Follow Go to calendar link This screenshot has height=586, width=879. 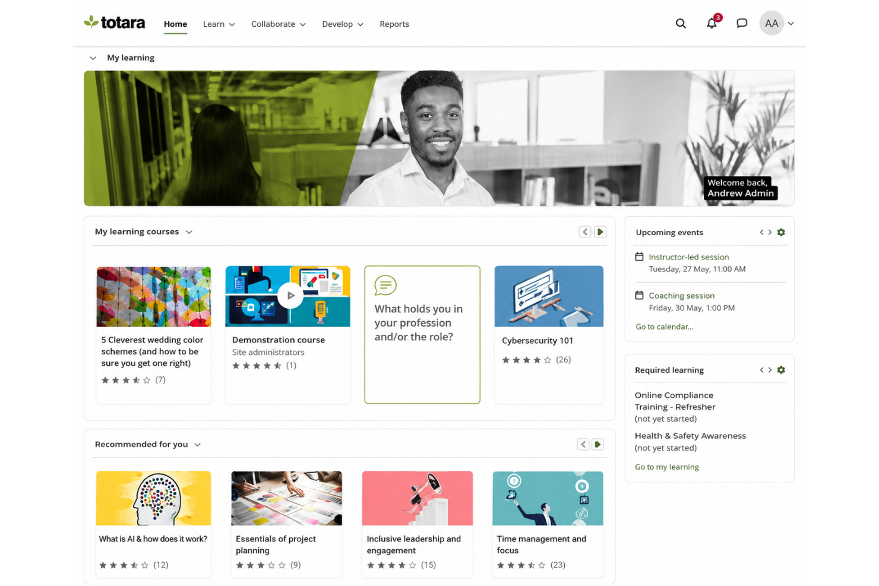(664, 327)
